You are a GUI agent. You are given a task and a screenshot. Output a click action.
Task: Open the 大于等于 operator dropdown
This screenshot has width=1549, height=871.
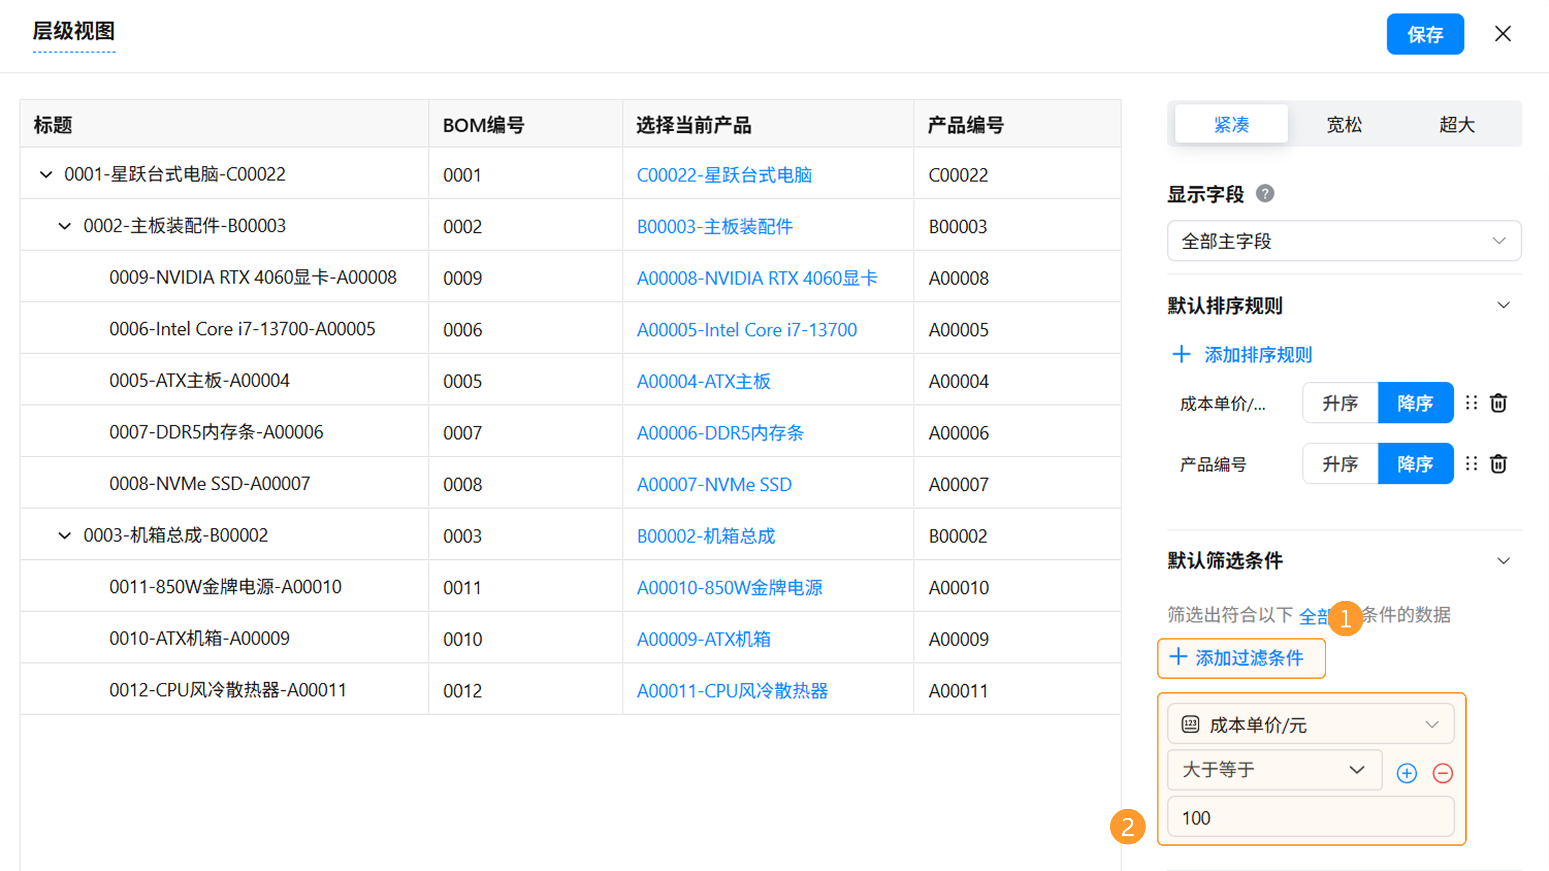pyautogui.click(x=1273, y=770)
